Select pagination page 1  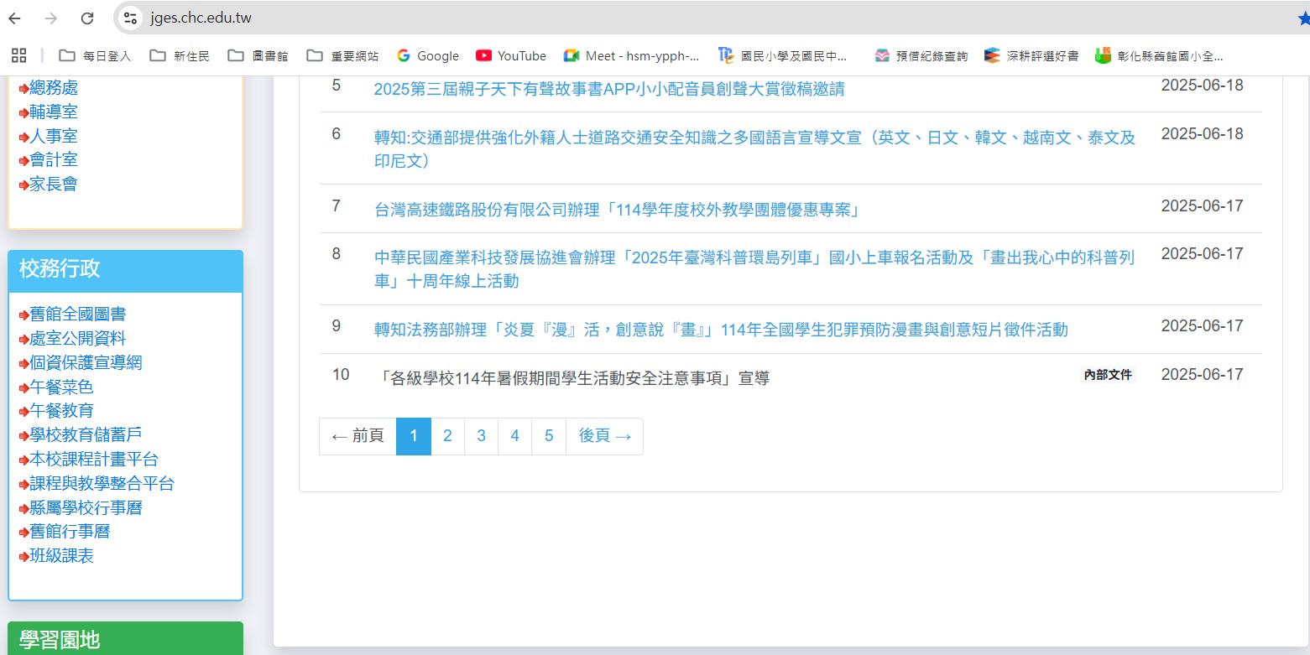(x=414, y=436)
